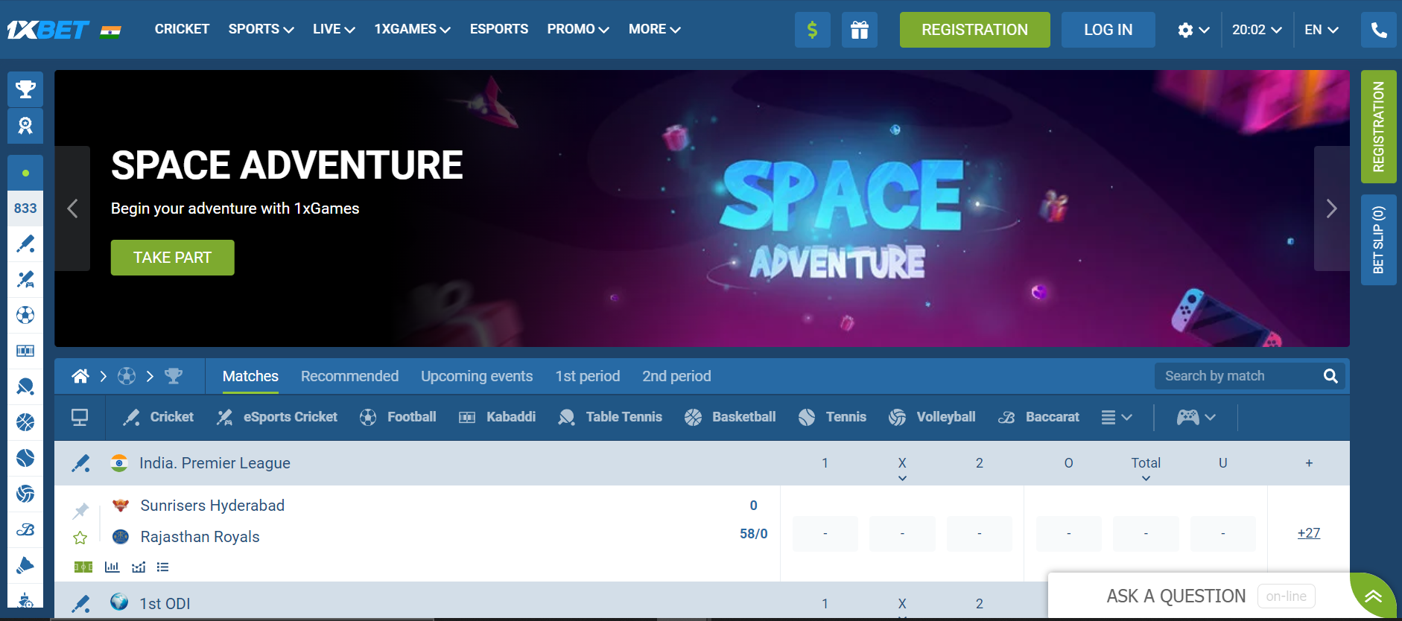
Task: Expand more sports list dropdown
Action: coord(1117,417)
